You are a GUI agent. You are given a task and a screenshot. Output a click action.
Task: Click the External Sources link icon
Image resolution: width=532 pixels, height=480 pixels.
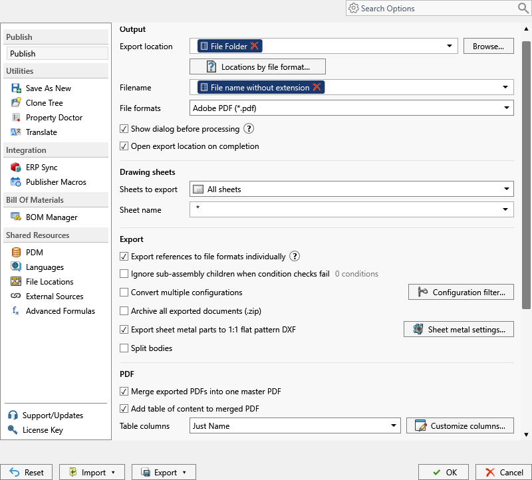tap(16, 296)
